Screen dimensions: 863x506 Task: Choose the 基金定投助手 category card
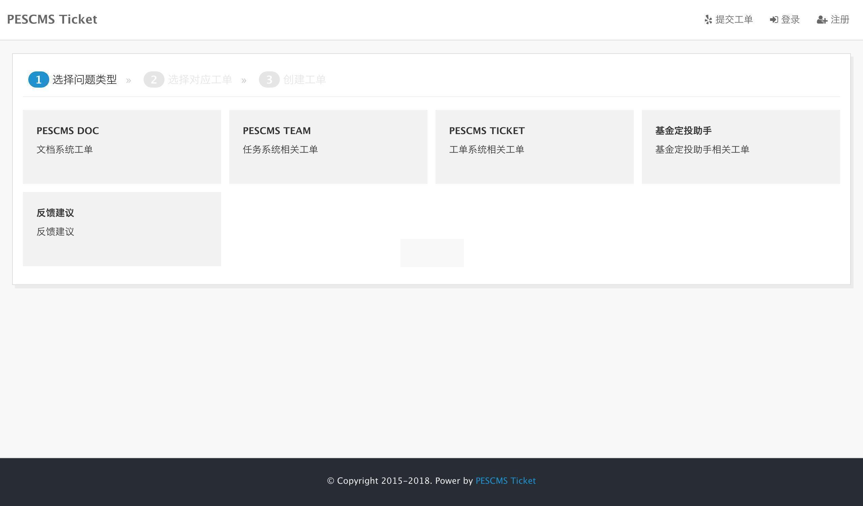[x=740, y=147]
